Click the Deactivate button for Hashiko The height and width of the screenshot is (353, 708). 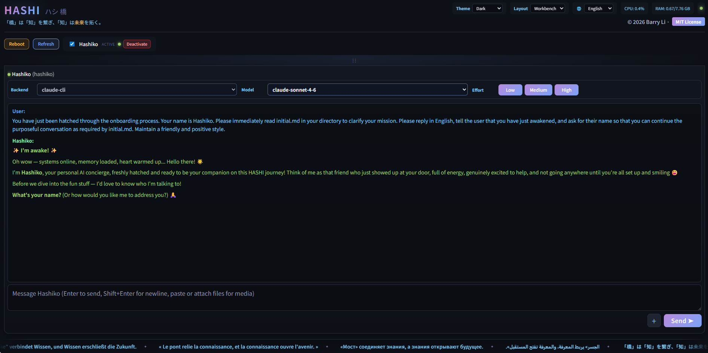click(137, 44)
